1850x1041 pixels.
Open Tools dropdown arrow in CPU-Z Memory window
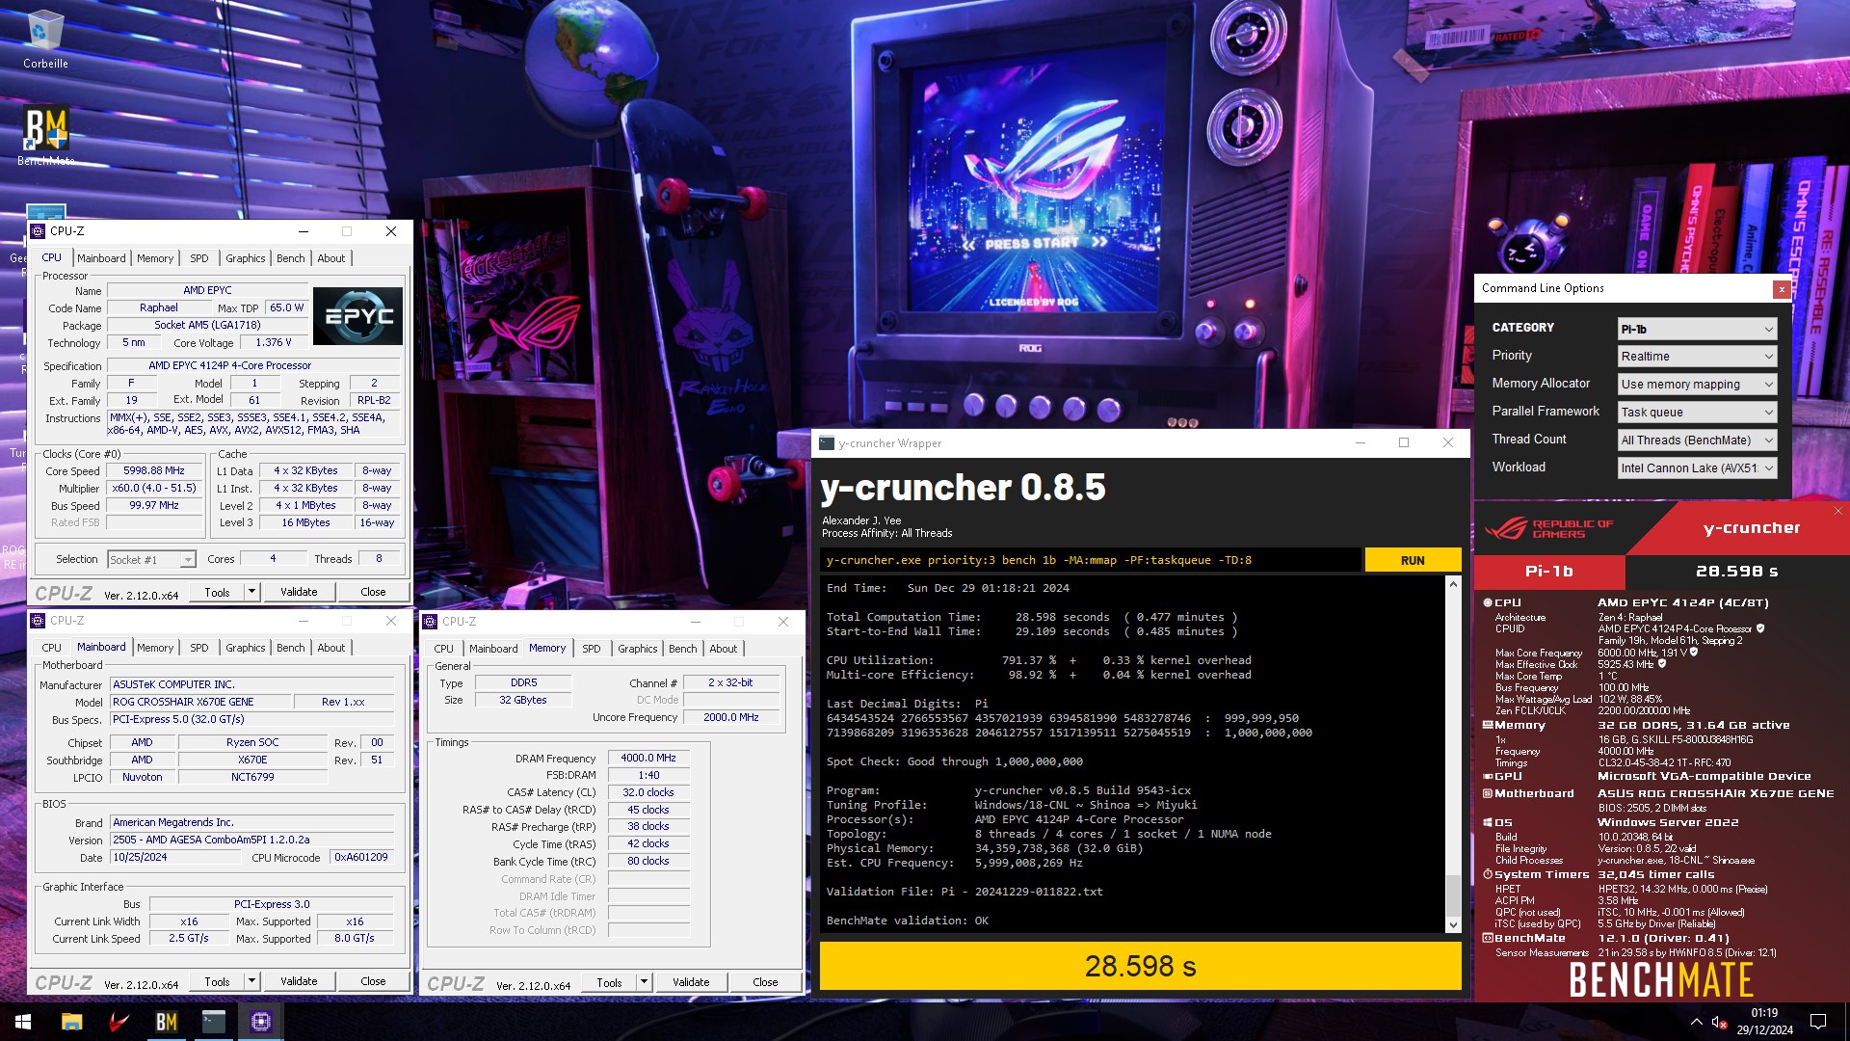[644, 982]
